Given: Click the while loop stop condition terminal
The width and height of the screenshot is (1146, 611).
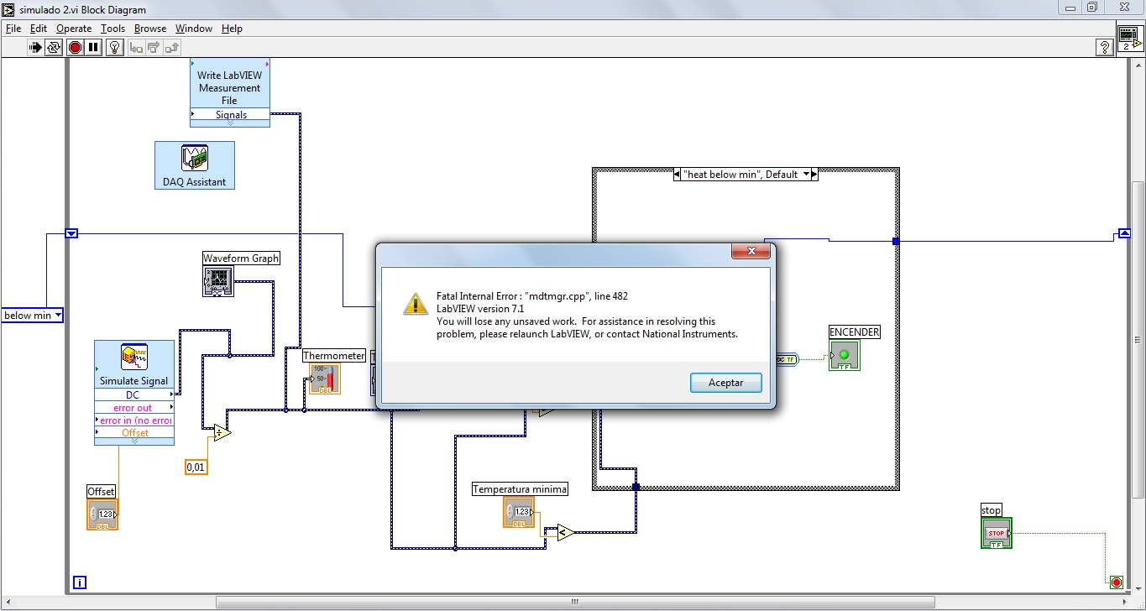Looking at the screenshot, I should (1116, 582).
